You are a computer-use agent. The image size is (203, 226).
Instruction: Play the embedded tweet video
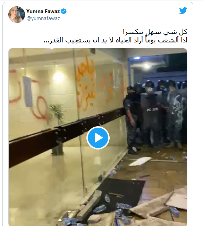[98, 138]
